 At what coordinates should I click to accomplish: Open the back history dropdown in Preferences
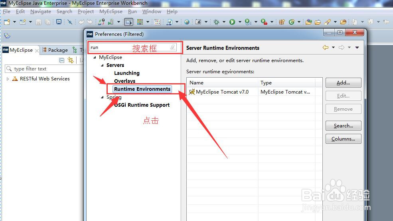click(333, 47)
